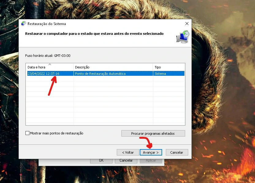Click the Avançar button
The image size is (255, 183).
pos(151,152)
